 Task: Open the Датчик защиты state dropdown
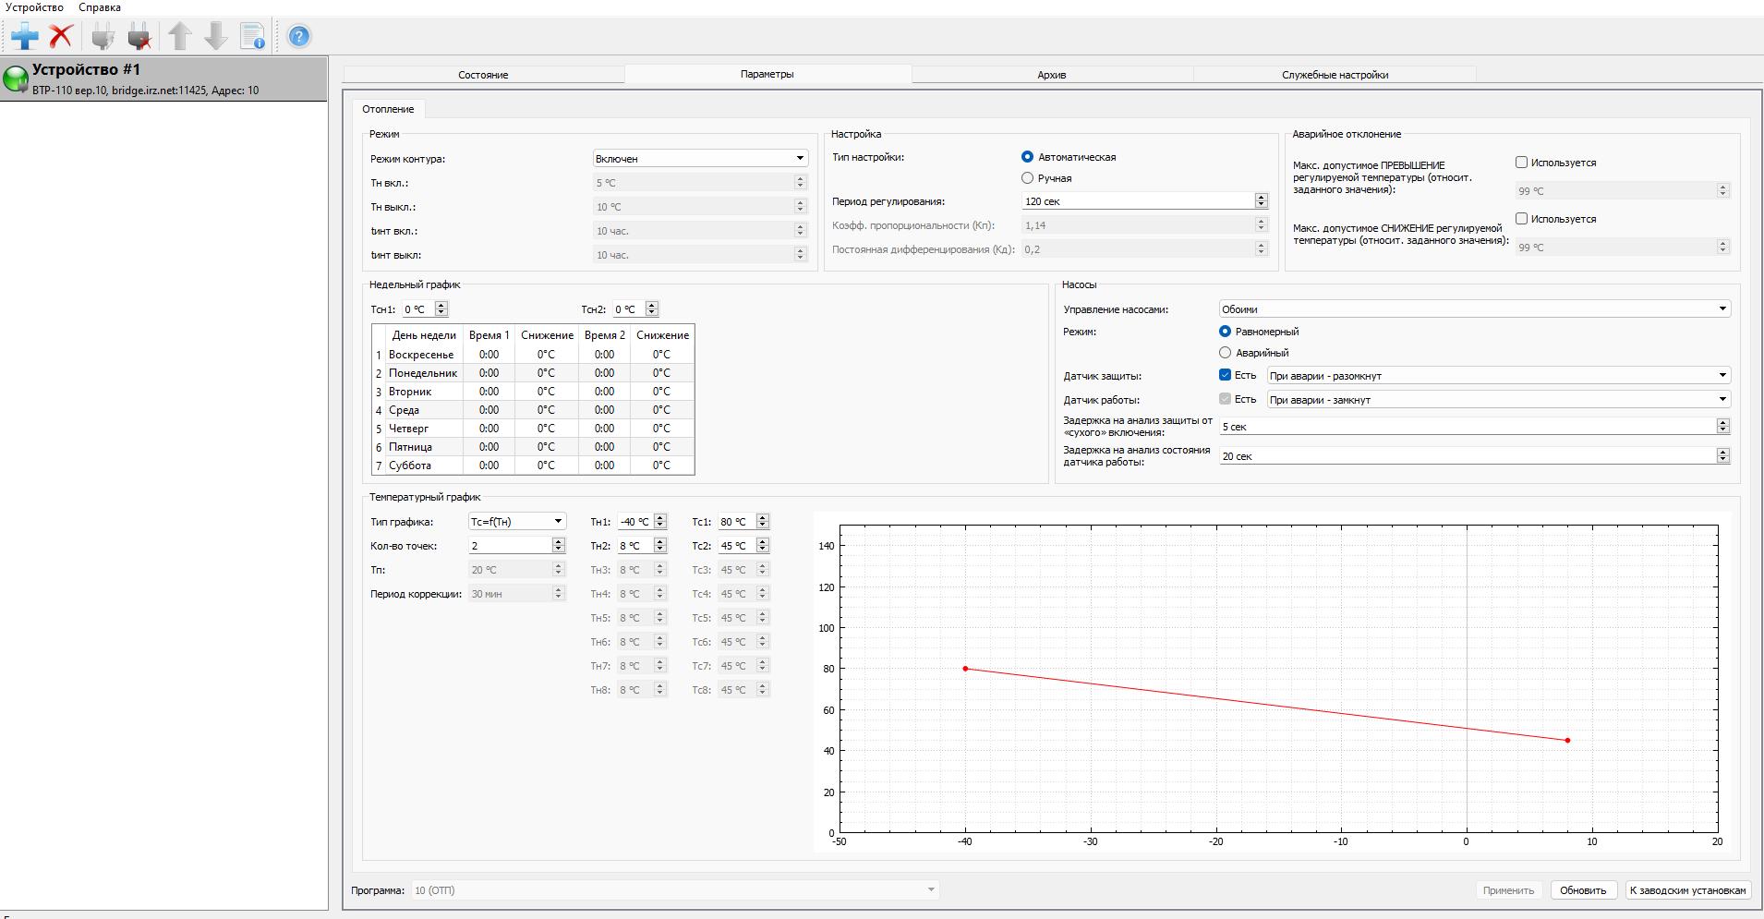pyautogui.click(x=1499, y=376)
